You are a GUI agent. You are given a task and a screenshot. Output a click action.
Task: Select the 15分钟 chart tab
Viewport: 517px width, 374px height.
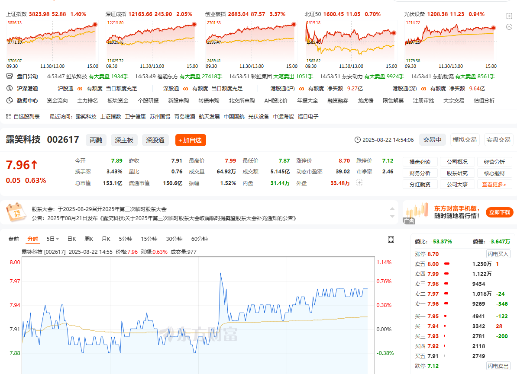149,239
